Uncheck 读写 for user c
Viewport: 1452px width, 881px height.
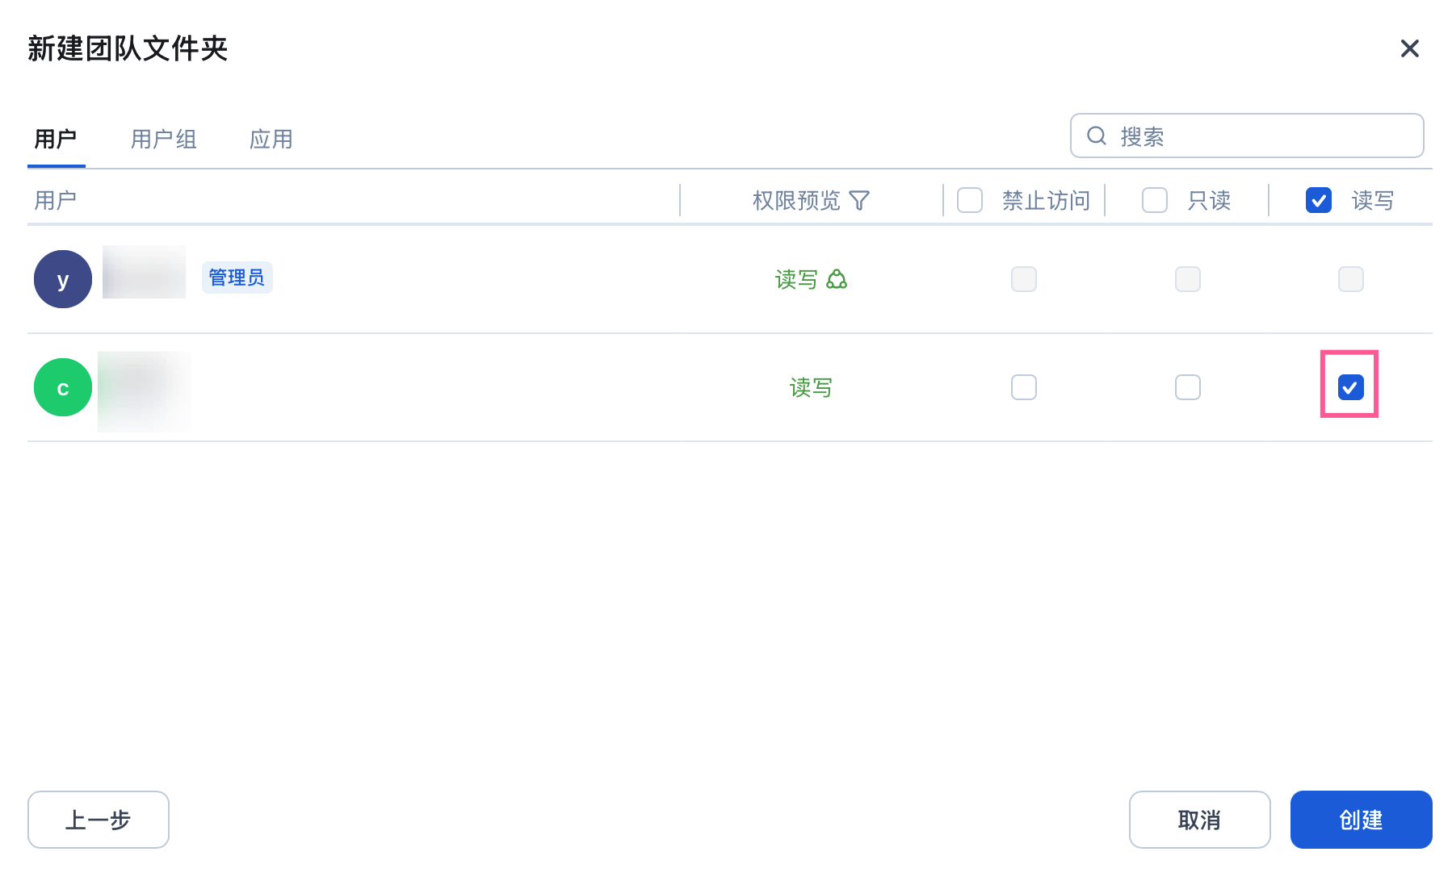tap(1350, 387)
